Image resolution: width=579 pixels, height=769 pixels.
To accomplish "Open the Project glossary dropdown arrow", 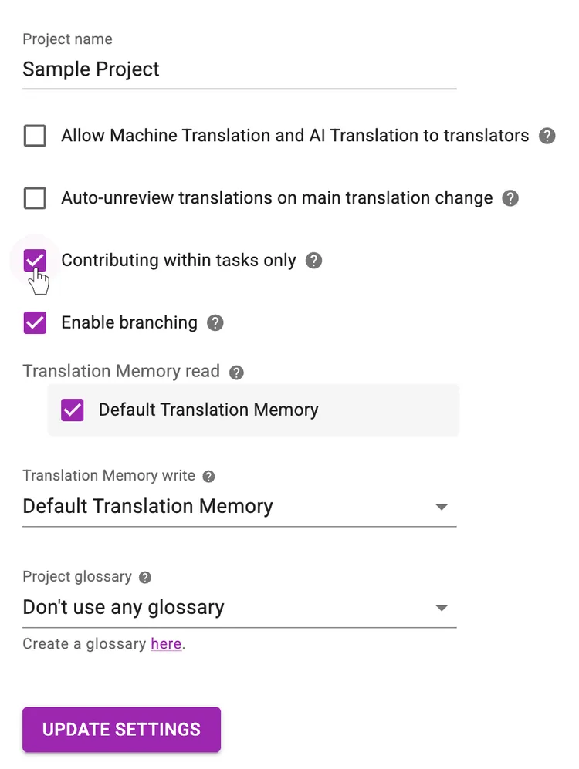I will [x=441, y=607].
